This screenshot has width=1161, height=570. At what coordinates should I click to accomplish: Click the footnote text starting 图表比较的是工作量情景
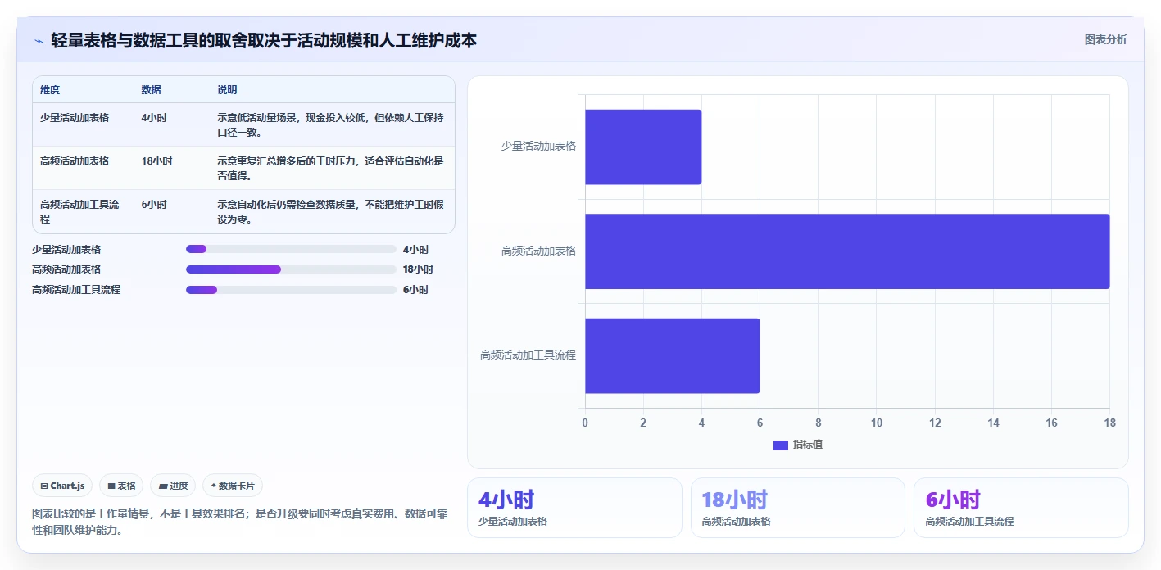(239, 522)
